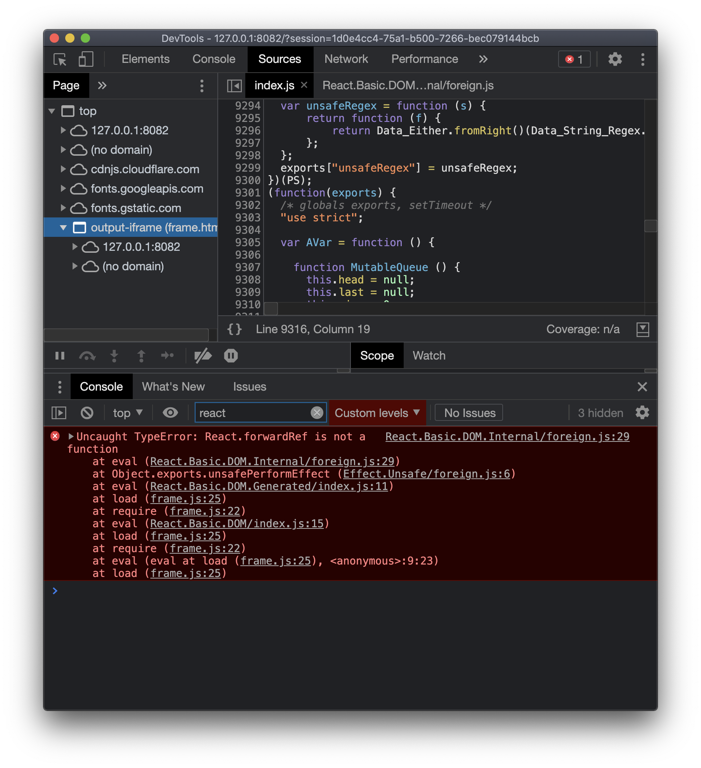The image size is (701, 768).
Task: Toggle pause on exceptions
Action: tap(231, 356)
